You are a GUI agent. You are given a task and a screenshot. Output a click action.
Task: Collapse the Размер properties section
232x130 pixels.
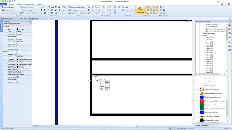click(4, 52)
